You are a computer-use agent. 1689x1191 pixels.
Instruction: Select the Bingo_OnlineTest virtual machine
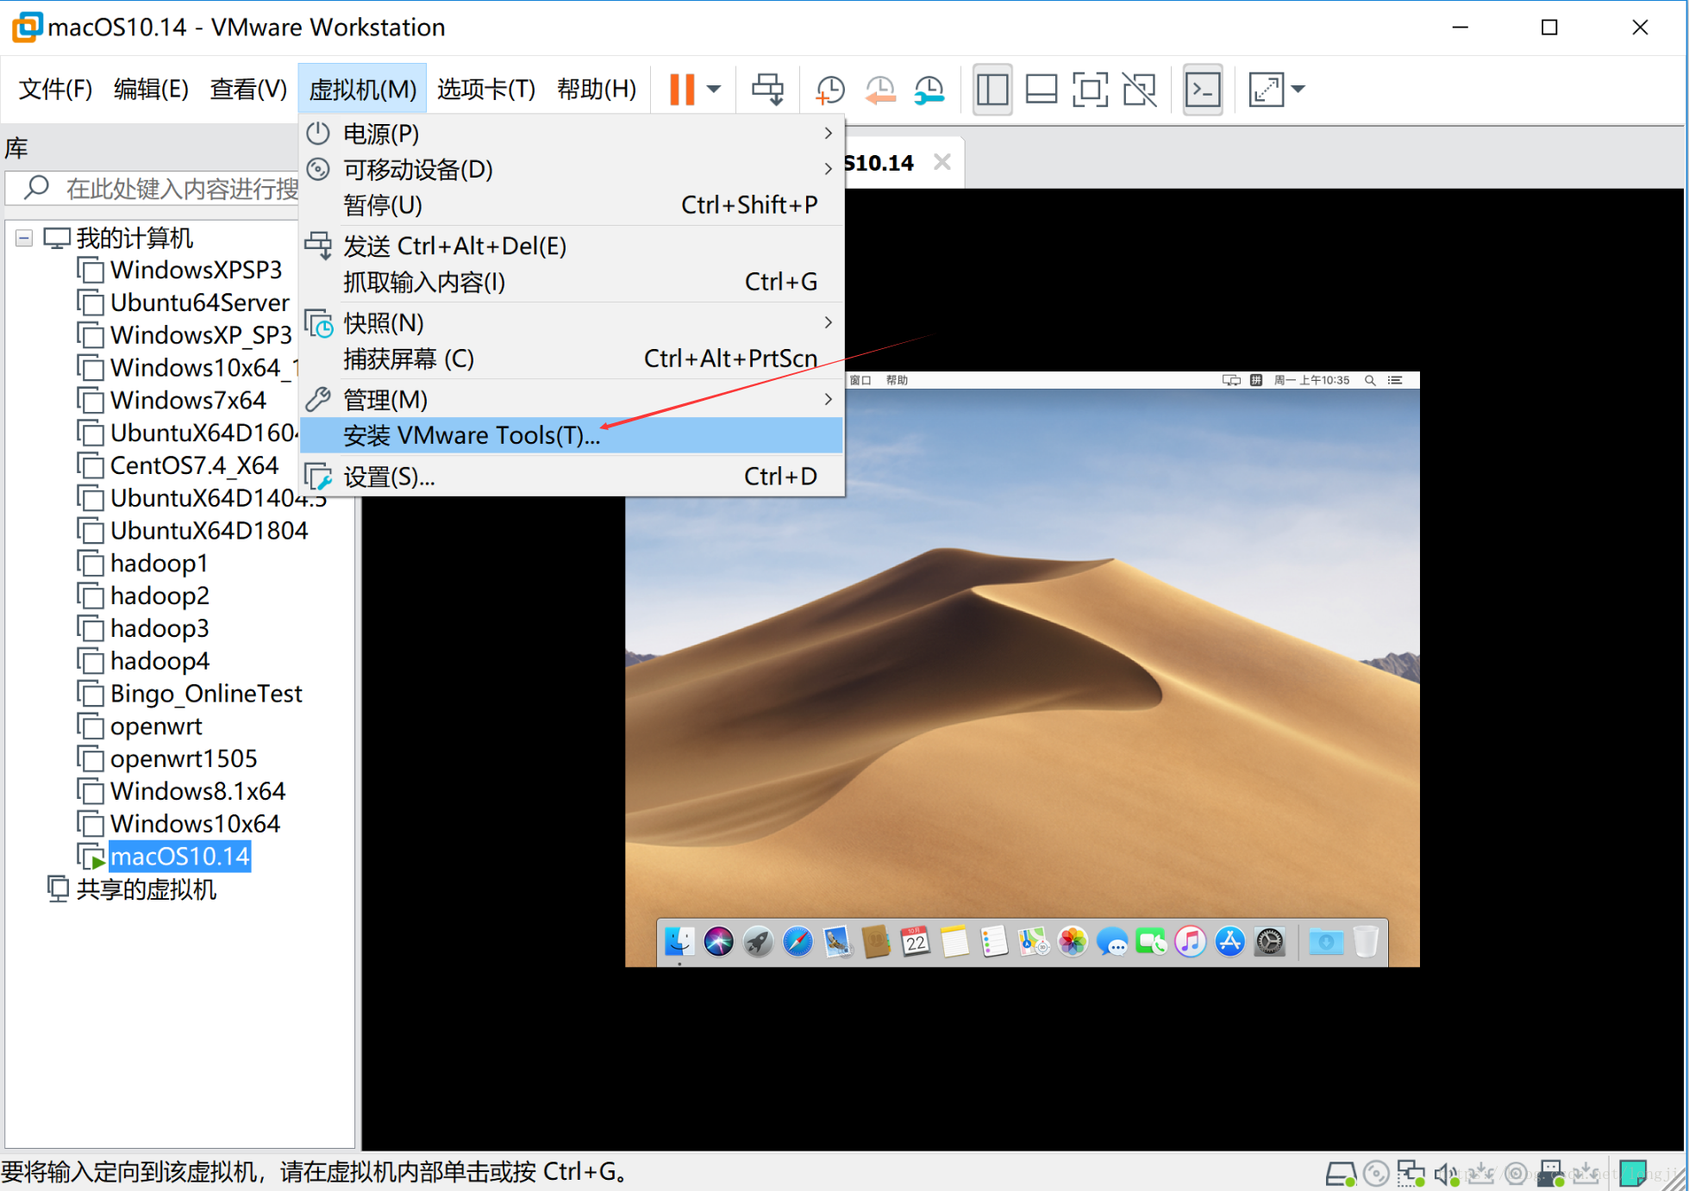click(x=206, y=694)
